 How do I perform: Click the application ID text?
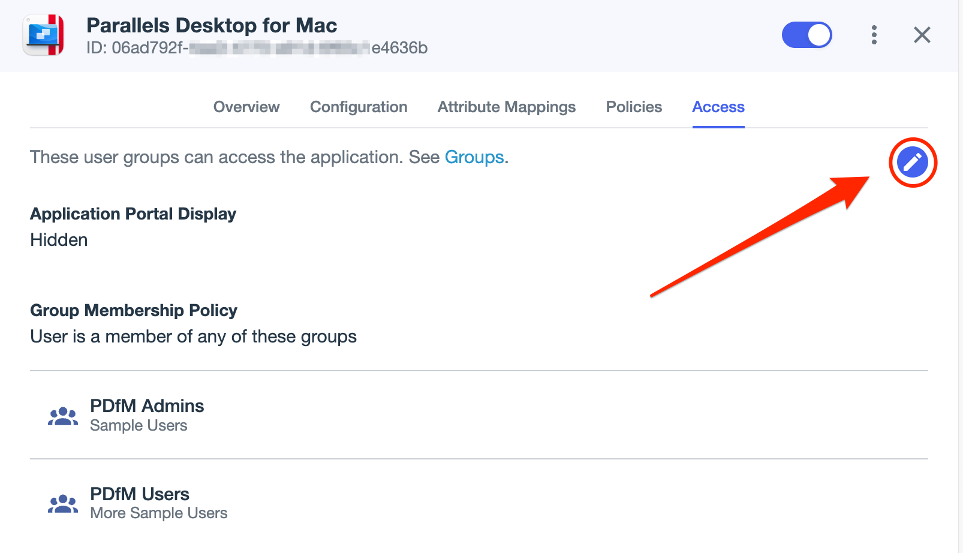[257, 48]
